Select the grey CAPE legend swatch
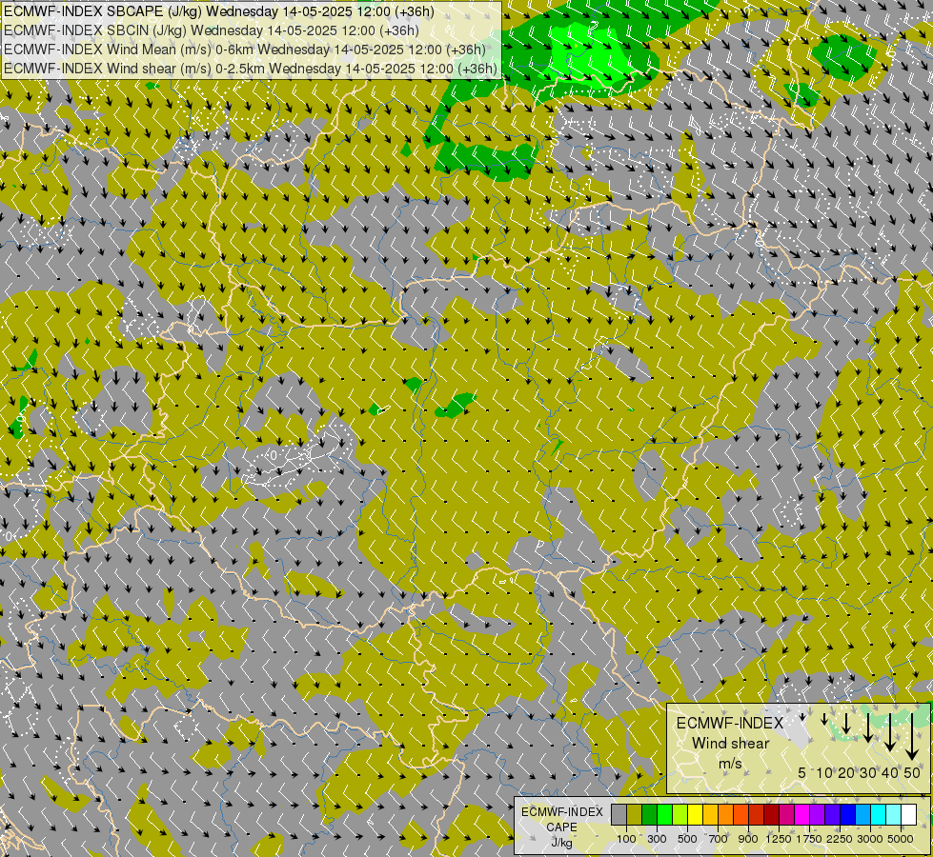Screen dimensions: 933x857 point(619,815)
